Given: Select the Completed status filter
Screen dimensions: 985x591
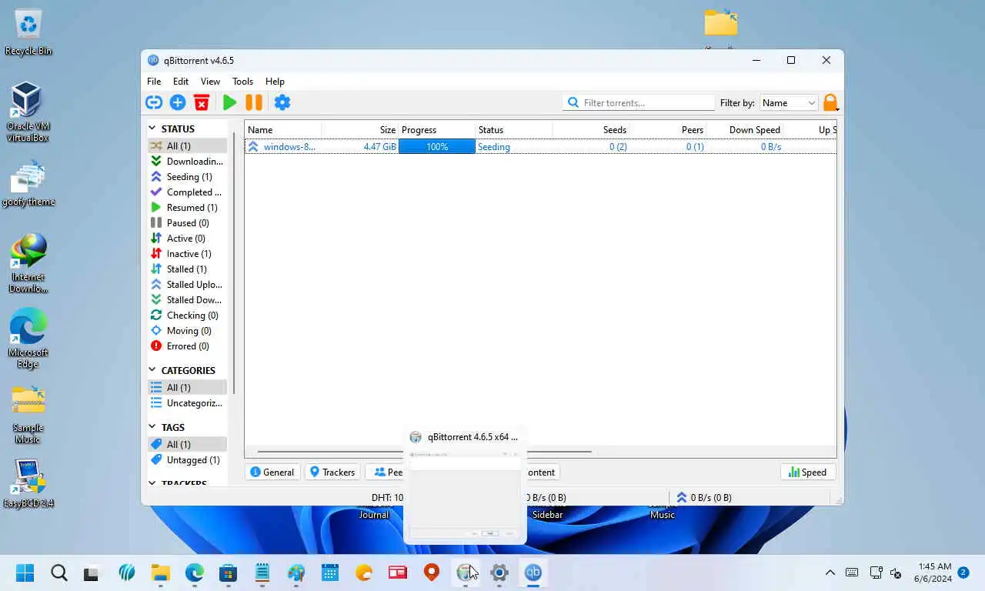Looking at the screenshot, I should [x=187, y=192].
